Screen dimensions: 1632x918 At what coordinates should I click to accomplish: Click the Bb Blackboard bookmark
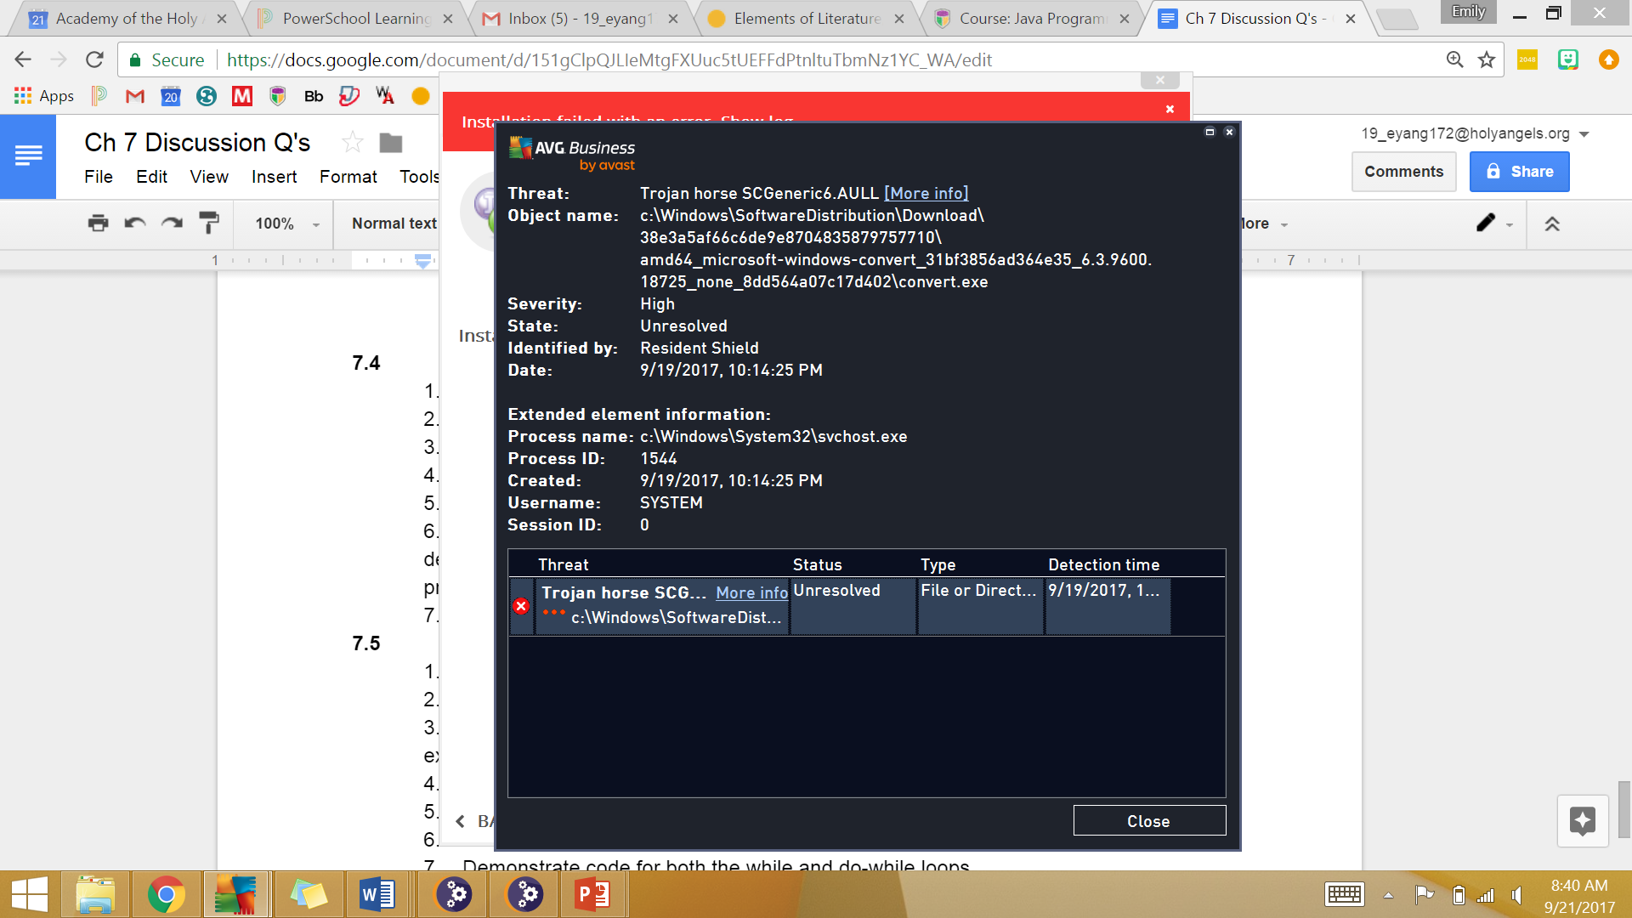point(314,96)
